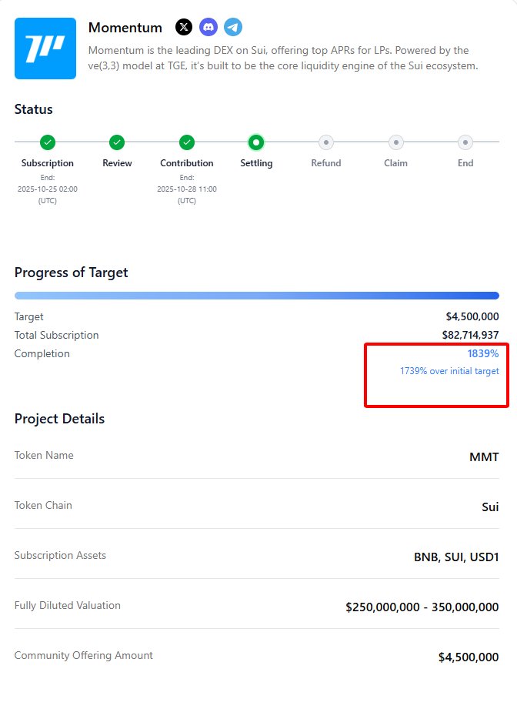Viewport: 517px width, 709px height.
Task: Click the Fully Diluted Valuation amount
Action: pos(422,607)
